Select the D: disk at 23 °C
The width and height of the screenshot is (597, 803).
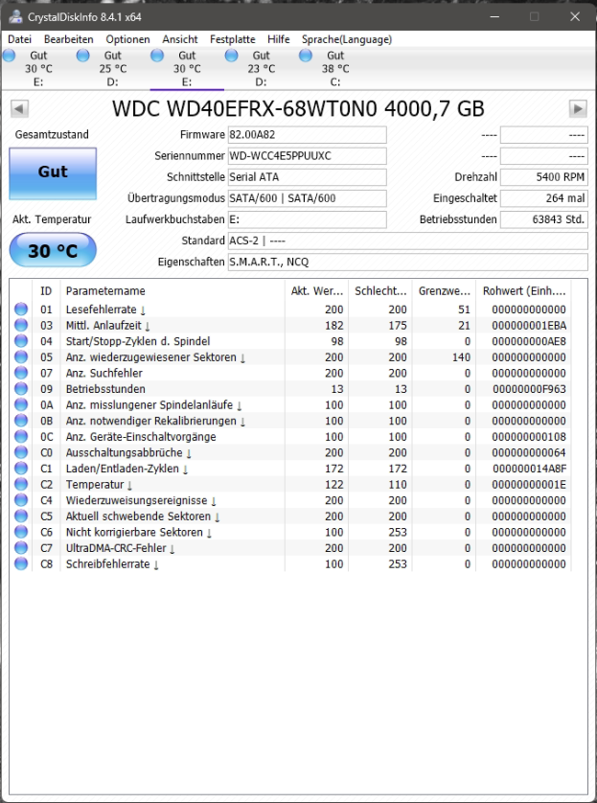click(x=261, y=69)
